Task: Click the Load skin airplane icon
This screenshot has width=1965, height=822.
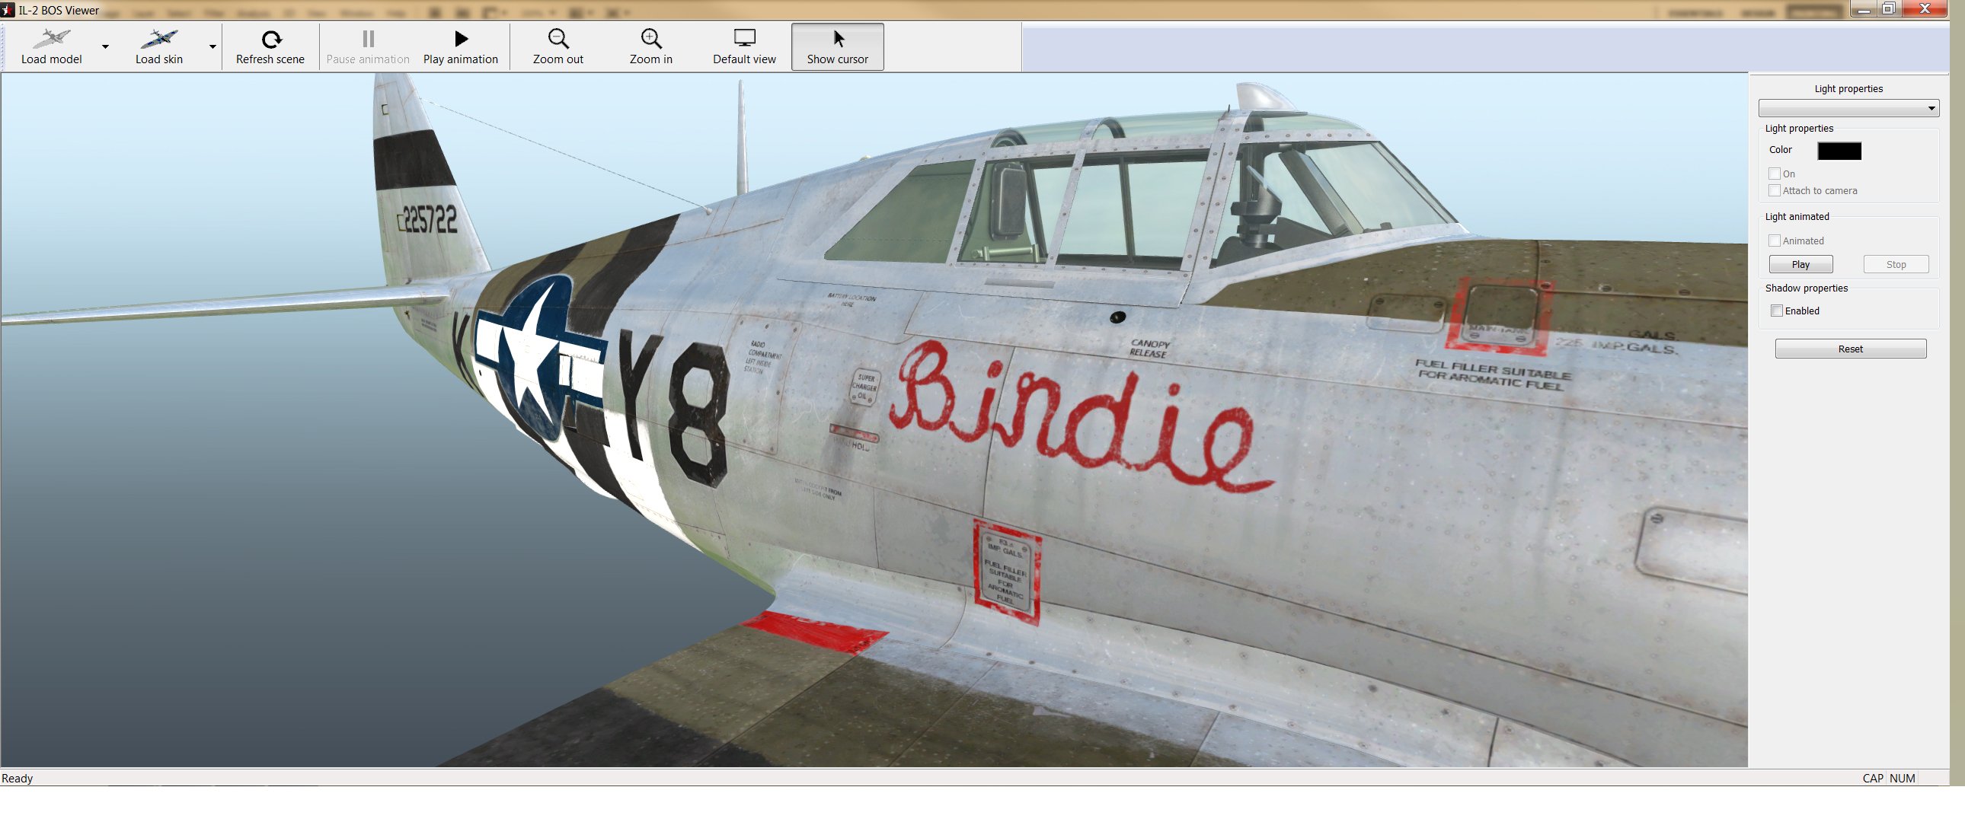Action: coord(158,38)
